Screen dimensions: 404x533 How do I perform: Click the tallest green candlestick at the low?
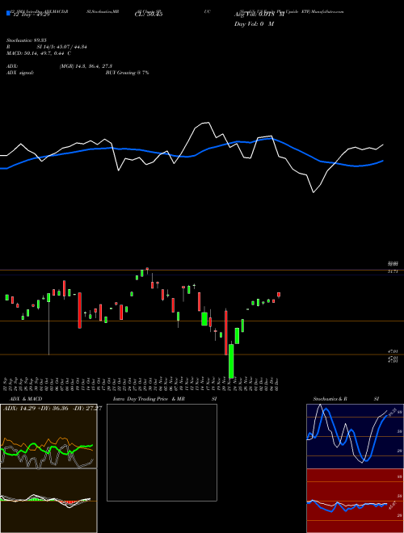pyautogui.click(x=231, y=361)
